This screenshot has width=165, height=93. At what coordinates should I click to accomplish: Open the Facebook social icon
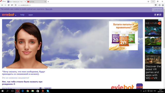[x=155, y=15]
